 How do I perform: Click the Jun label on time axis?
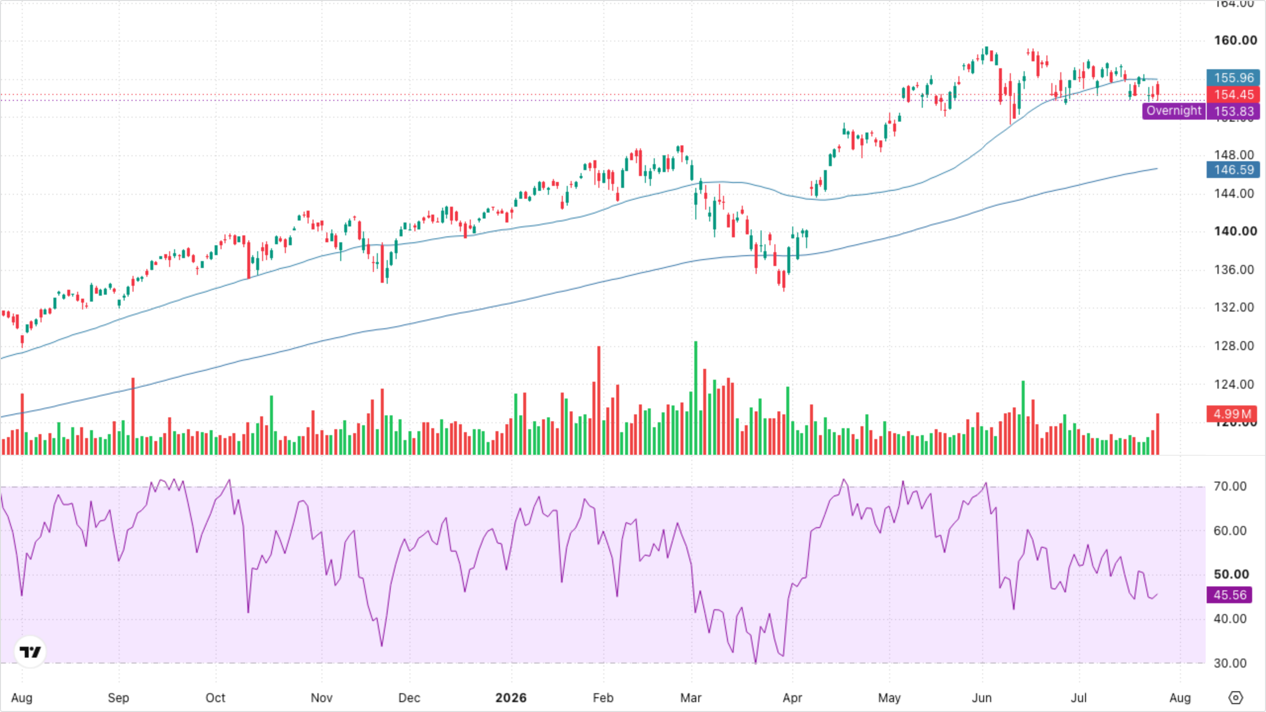pos(982,698)
